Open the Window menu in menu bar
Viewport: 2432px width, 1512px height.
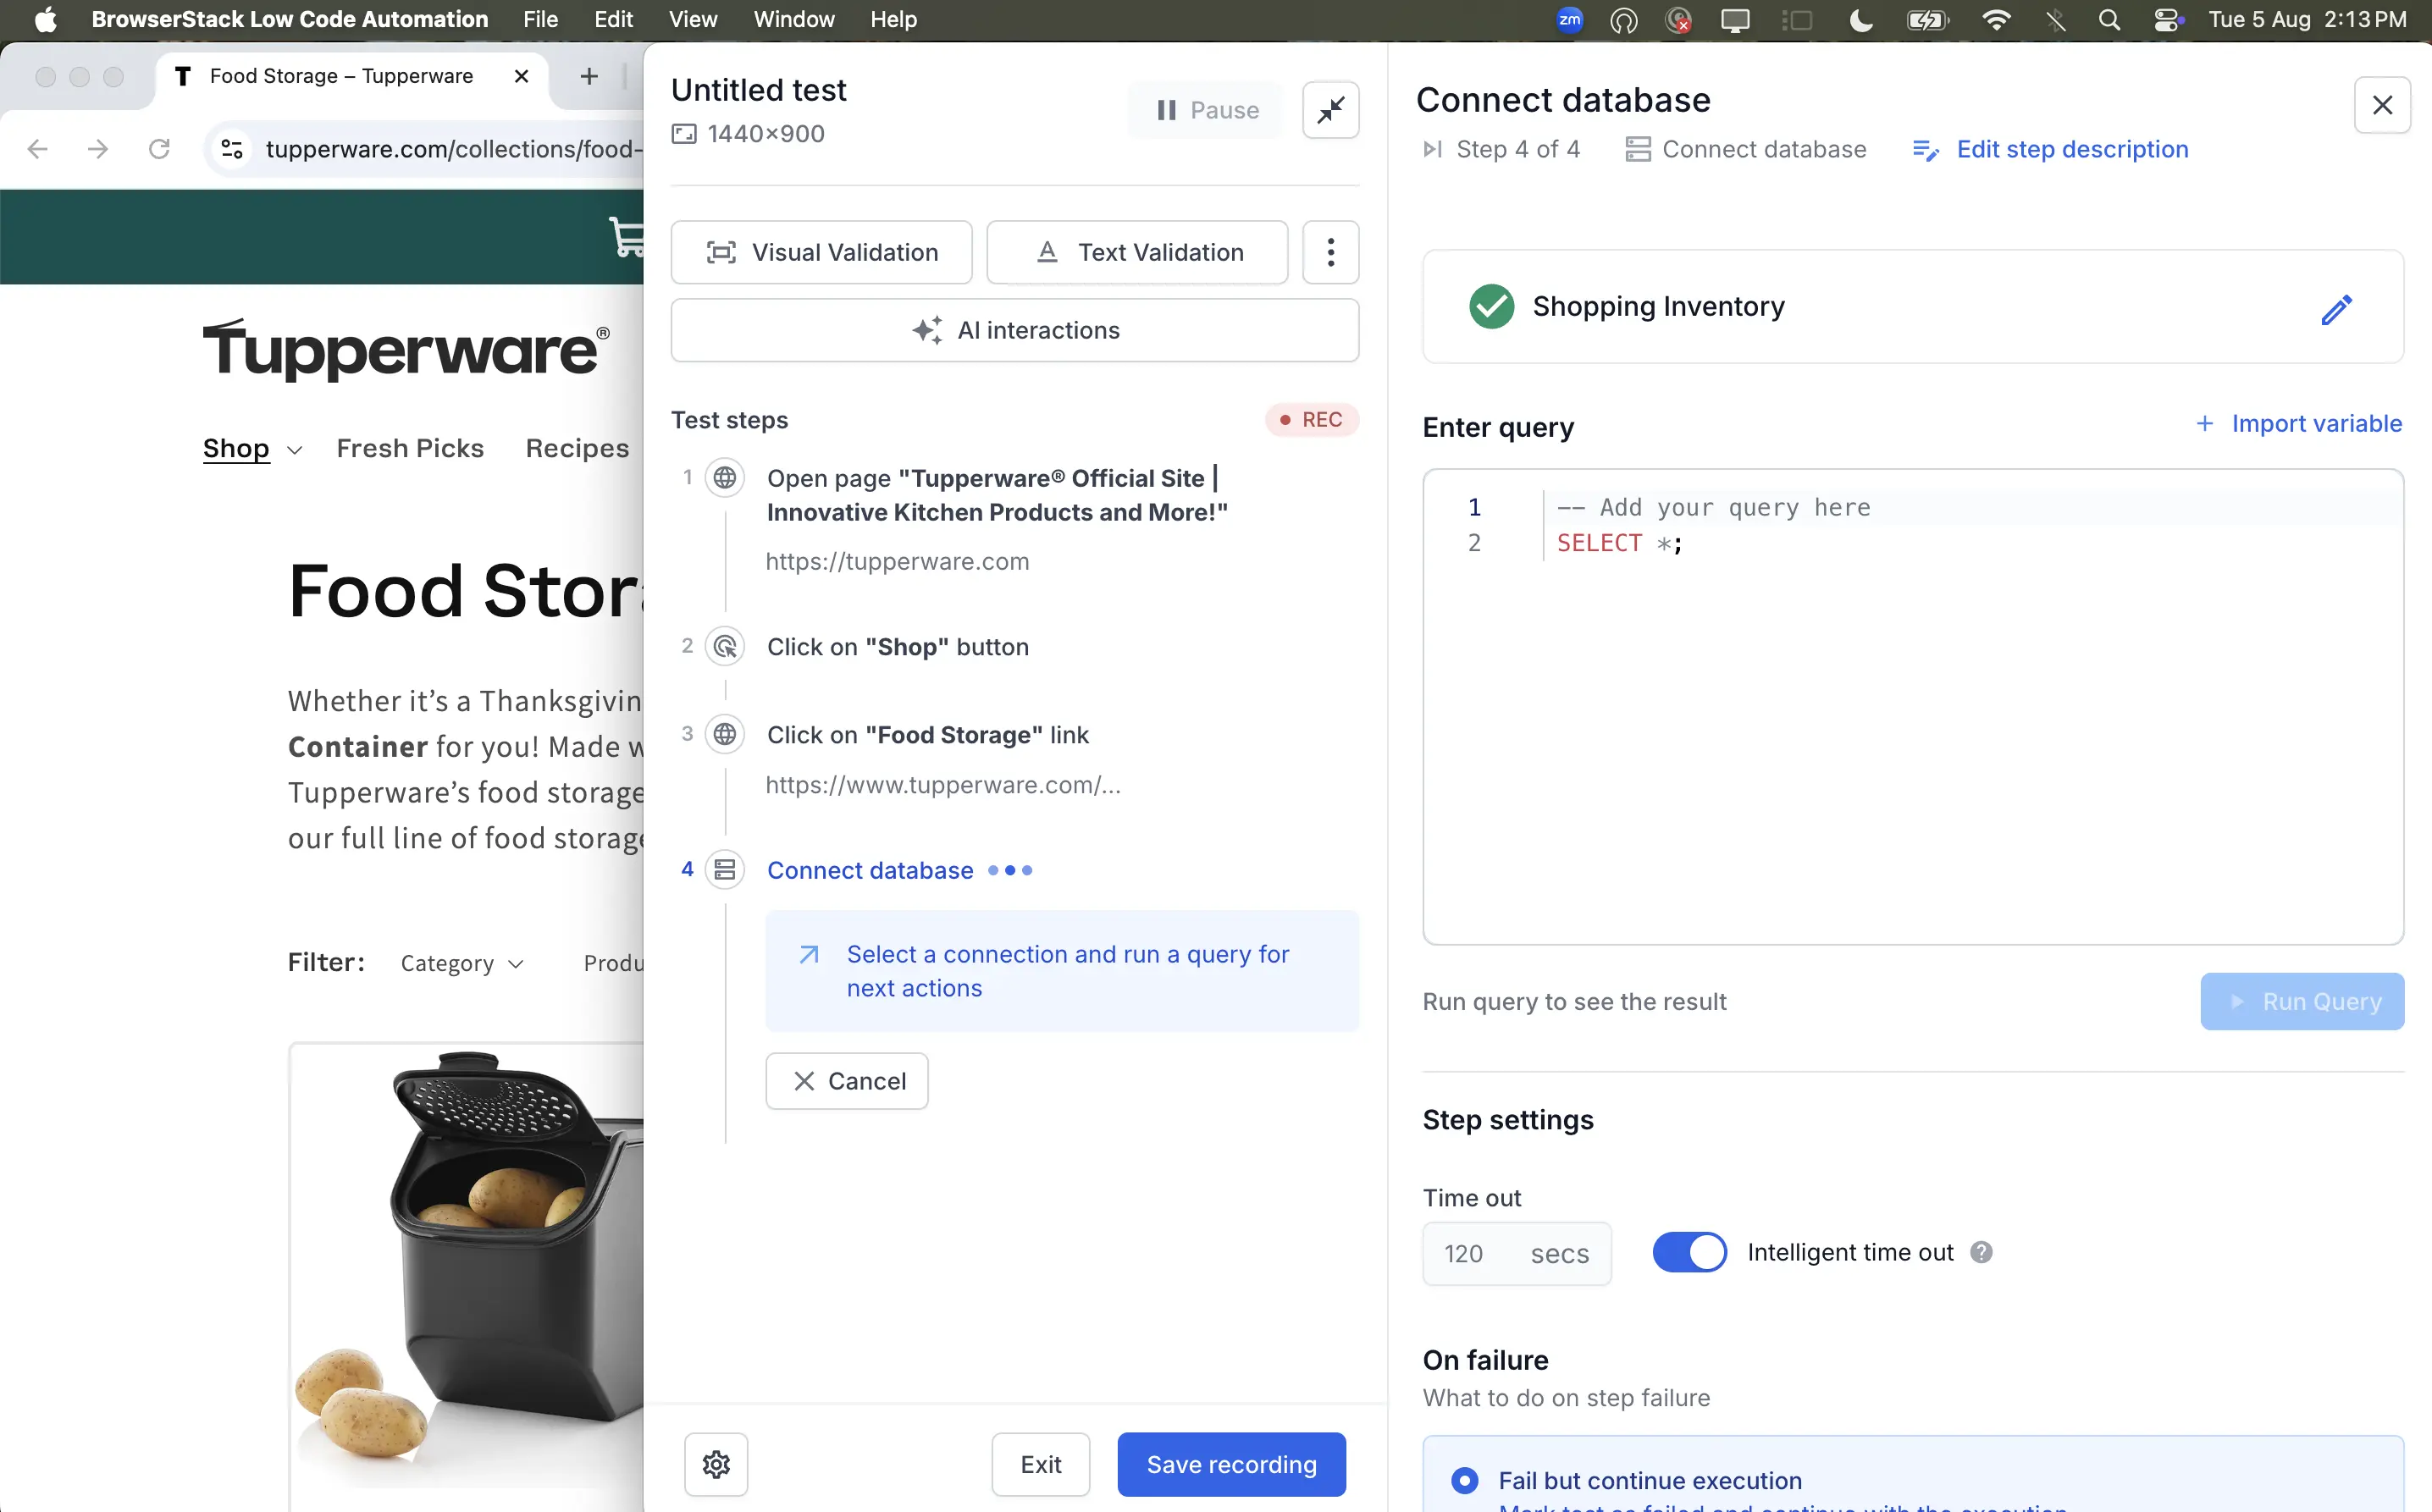click(x=793, y=20)
